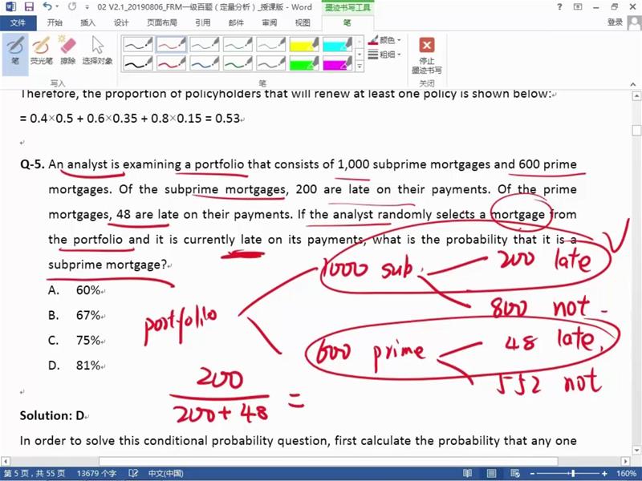The height and width of the screenshot is (481, 642).
Task: Click 登录 to sign in
Action: point(615,22)
